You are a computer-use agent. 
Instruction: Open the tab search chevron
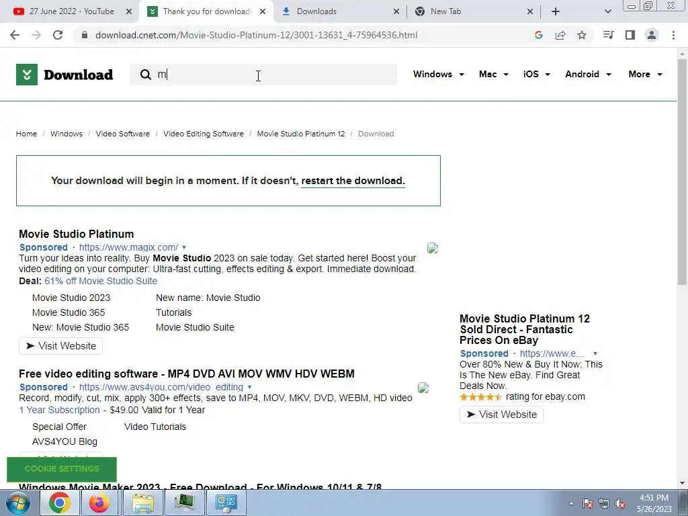[x=607, y=11]
